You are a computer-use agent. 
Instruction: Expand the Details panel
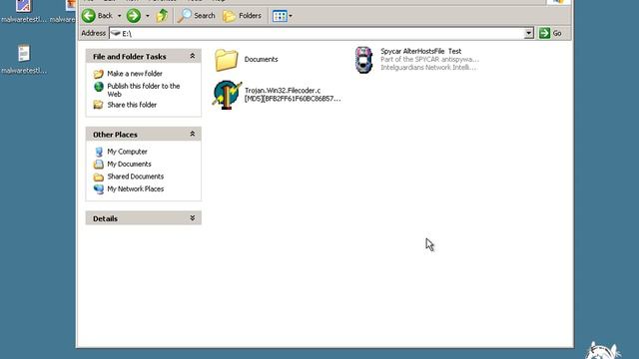pyautogui.click(x=193, y=218)
